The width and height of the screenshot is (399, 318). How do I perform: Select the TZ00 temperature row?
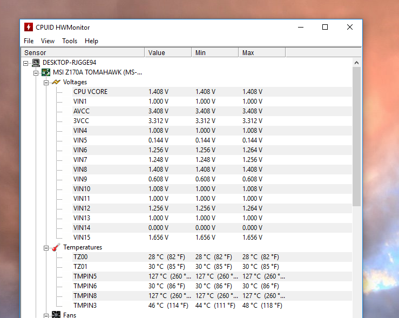point(212,257)
